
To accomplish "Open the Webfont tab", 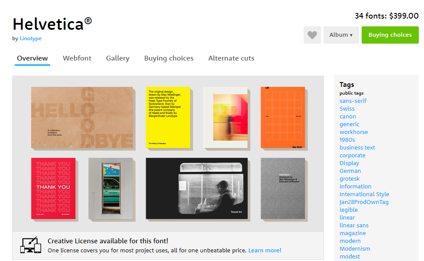I will [77, 58].
